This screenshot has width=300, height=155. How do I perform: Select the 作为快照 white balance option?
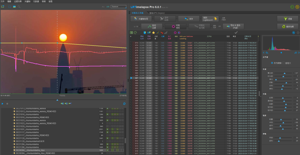click(272, 63)
